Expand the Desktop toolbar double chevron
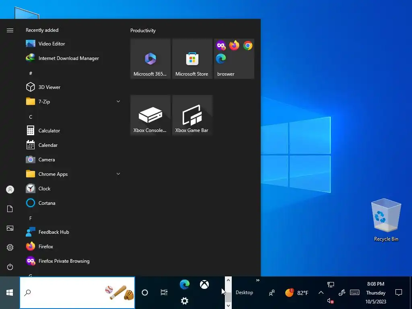Viewport: 412px width, 309px height. (x=258, y=280)
